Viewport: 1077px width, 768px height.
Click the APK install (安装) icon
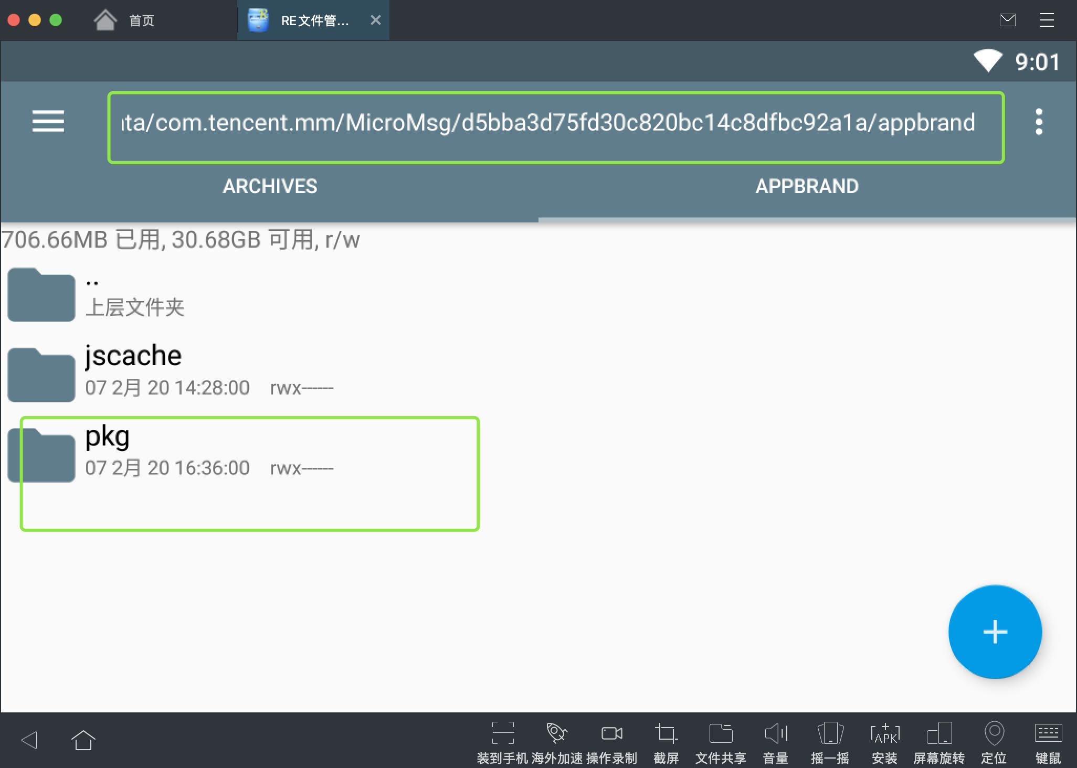click(x=884, y=733)
